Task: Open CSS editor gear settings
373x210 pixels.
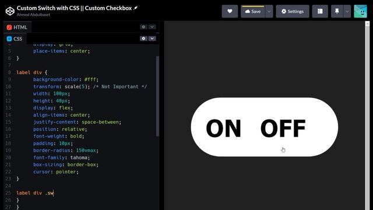Action: (x=143, y=38)
